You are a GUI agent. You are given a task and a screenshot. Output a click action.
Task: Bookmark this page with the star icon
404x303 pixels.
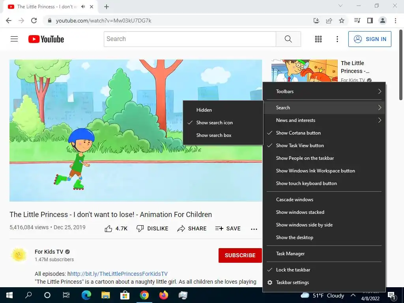(x=342, y=21)
